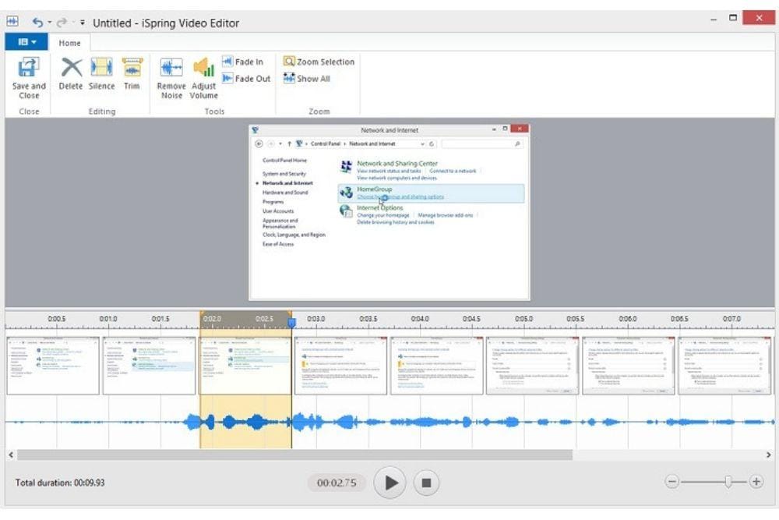
Task: Show All of the timeline
Action: coord(306,79)
